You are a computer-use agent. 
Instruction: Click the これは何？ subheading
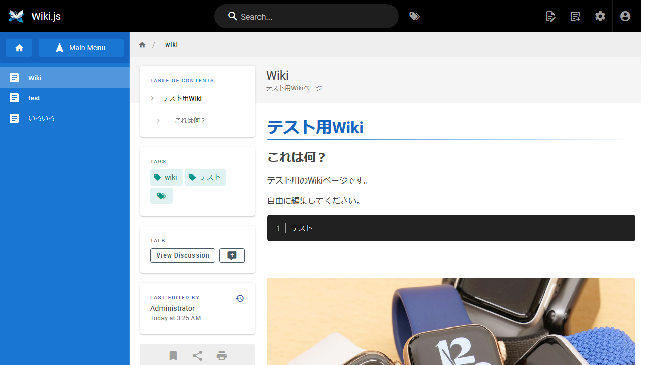pyautogui.click(x=297, y=157)
